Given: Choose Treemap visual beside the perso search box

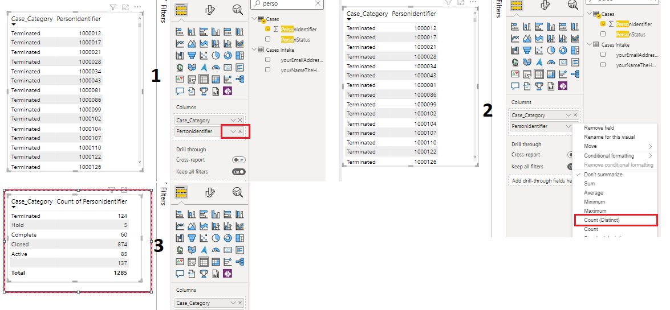Looking at the screenshot, I should [x=239, y=55].
